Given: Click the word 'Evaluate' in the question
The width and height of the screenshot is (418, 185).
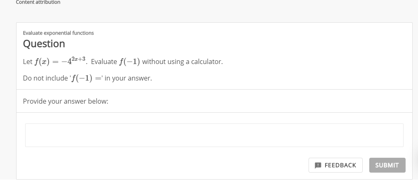Looking at the screenshot, I should [x=104, y=62].
